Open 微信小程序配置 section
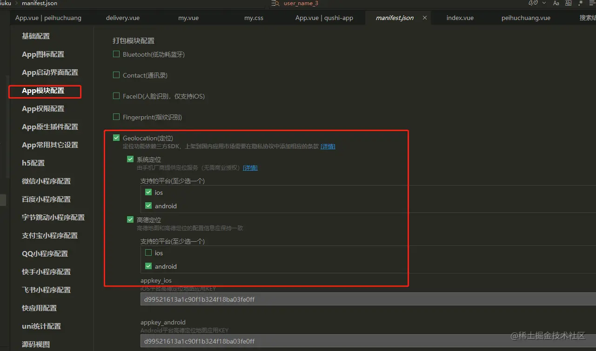596x351 pixels. 47,181
